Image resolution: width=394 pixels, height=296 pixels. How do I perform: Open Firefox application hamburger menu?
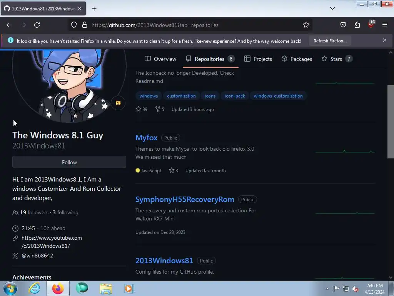pos(385,25)
